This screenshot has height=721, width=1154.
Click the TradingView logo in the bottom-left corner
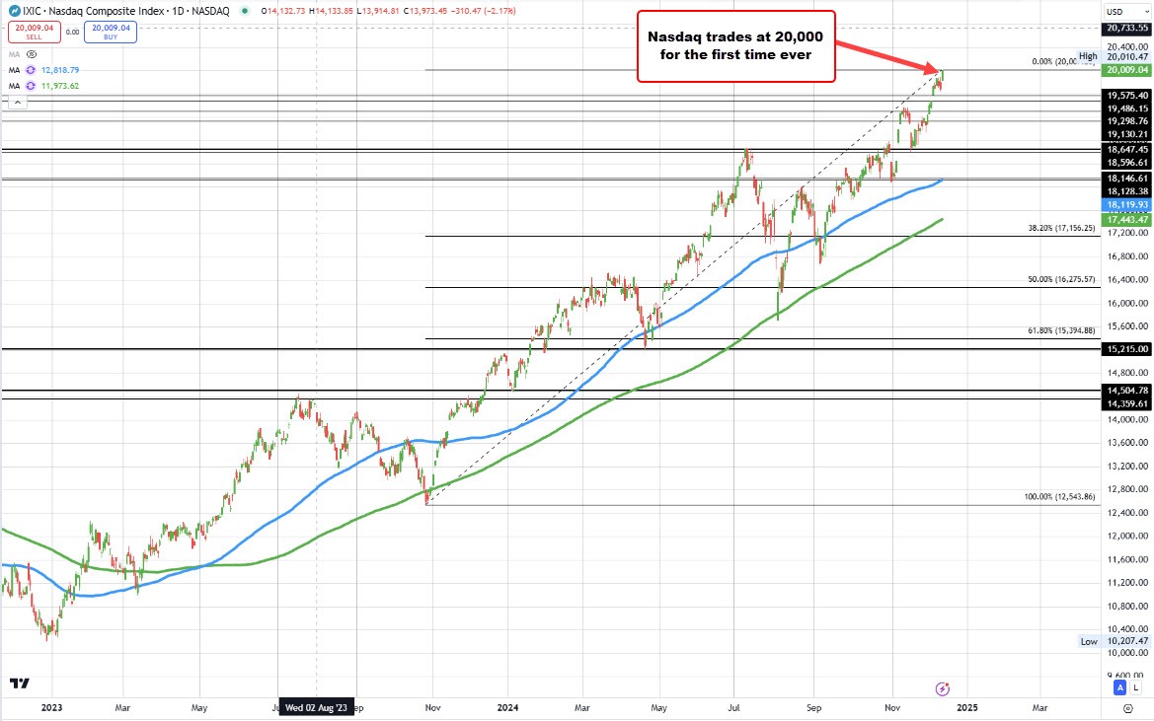click(19, 683)
